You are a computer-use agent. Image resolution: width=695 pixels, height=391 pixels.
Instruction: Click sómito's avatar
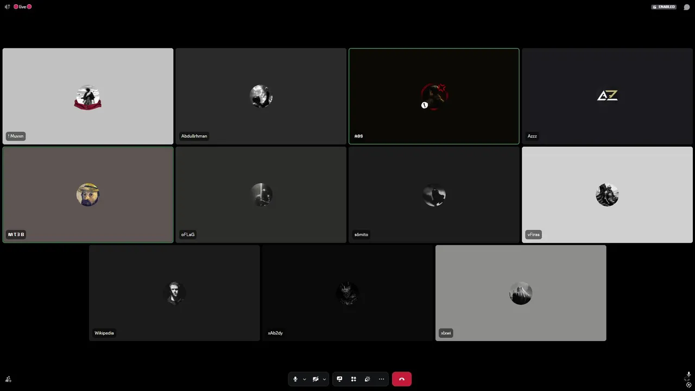(x=434, y=194)
